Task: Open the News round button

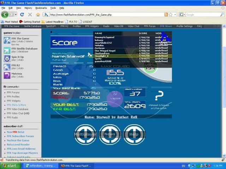Action: [109, 134]
